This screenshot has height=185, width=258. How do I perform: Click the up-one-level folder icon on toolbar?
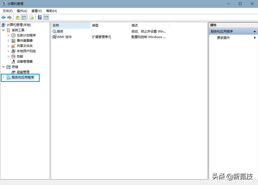coord(17,17)
